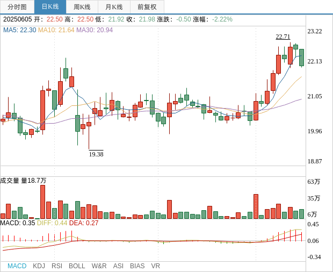Click the MA5: 22.30 legend

(19, 30)
